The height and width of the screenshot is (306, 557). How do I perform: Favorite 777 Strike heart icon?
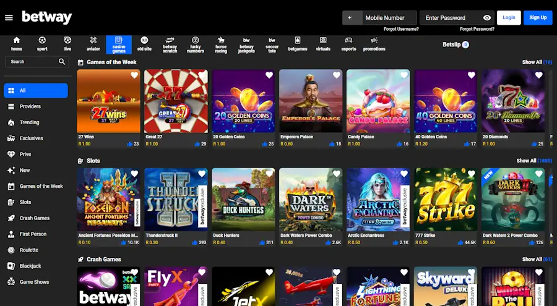(472, 174)
